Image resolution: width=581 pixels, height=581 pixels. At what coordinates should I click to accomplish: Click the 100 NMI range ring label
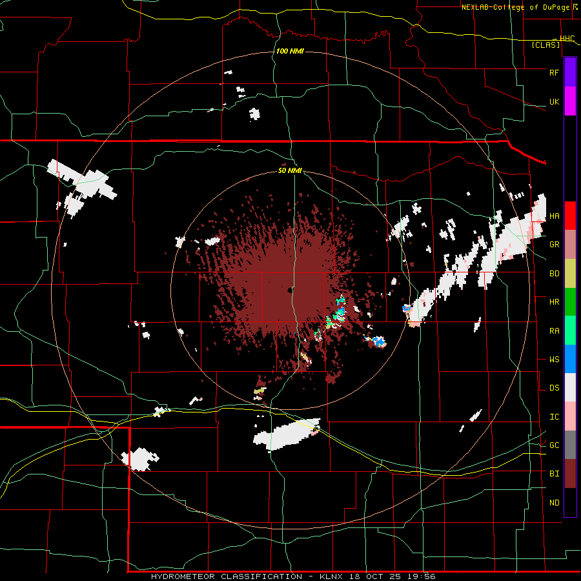pos(290,51)
